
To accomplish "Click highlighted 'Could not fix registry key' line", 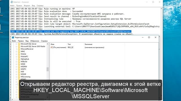I will (71, 31).
